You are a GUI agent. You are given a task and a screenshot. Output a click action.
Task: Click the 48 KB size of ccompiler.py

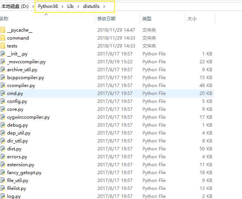[206, 86]
